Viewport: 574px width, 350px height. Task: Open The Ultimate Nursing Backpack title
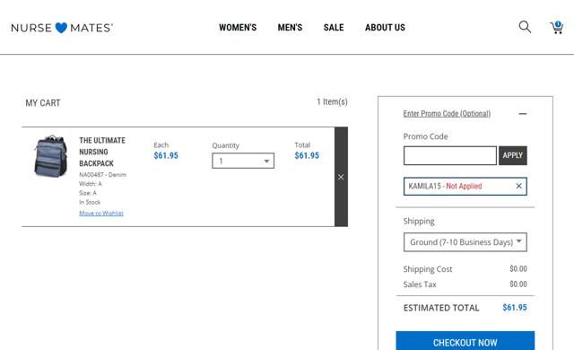(102, 152)
